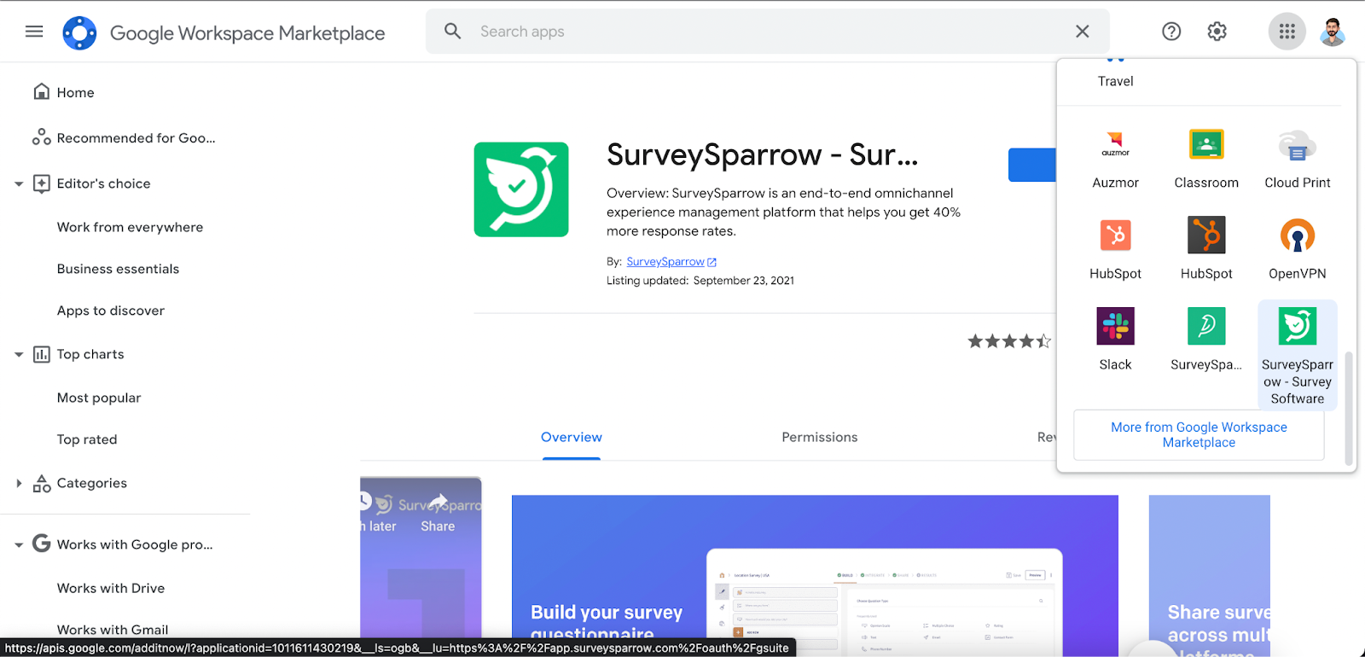Open the SurveySparrow developer link
This screenshot has width=1365, height=657.
[x=665, y=262]
